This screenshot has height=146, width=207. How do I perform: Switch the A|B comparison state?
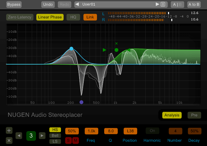pos(177,5)
